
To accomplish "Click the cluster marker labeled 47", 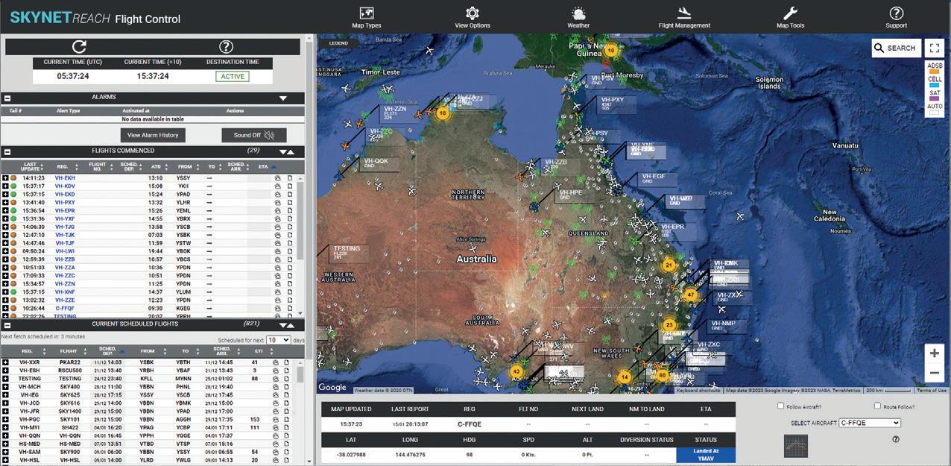I will [691, 295].
